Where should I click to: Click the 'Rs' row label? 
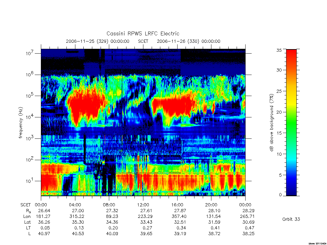pyautogui.click(x=28, y=211)
